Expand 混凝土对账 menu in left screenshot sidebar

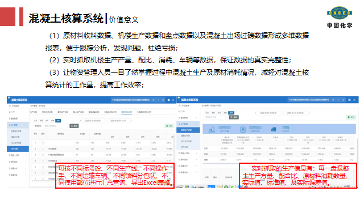(18, 155)
